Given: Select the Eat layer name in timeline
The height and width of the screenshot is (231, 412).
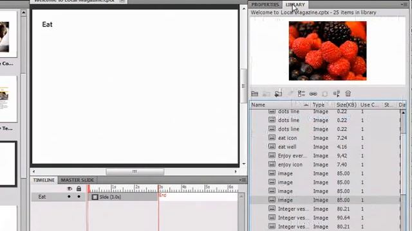Looking at the screenshot, I should [42, 197].
